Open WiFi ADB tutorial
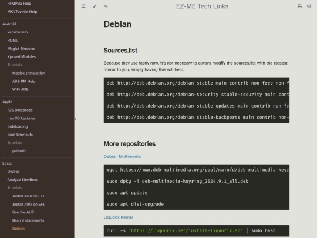Viewport: 317px width, 238px height. (x=21, y=89)
